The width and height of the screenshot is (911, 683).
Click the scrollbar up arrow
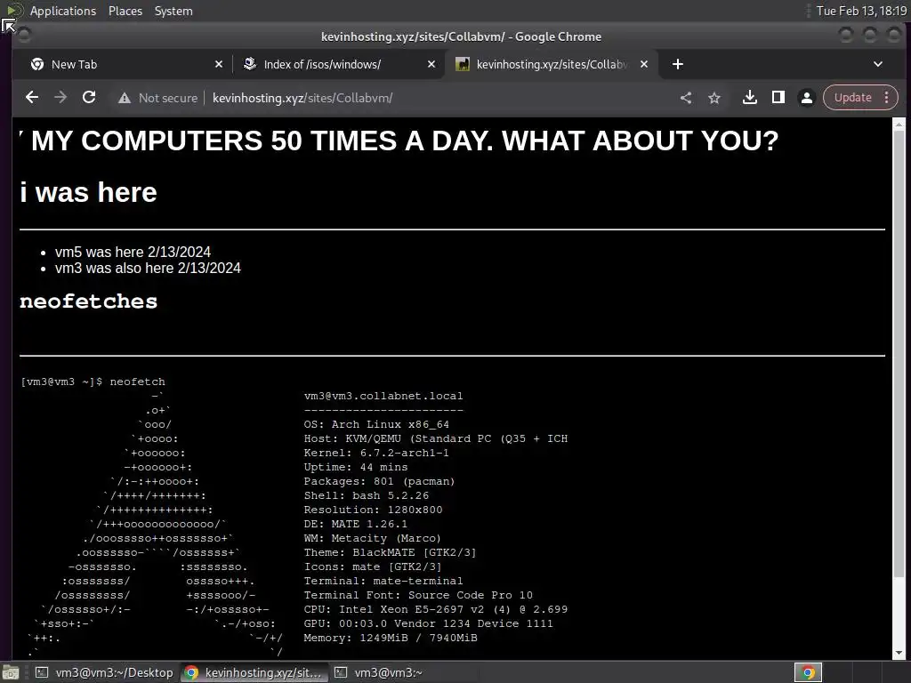click(899, 125)
